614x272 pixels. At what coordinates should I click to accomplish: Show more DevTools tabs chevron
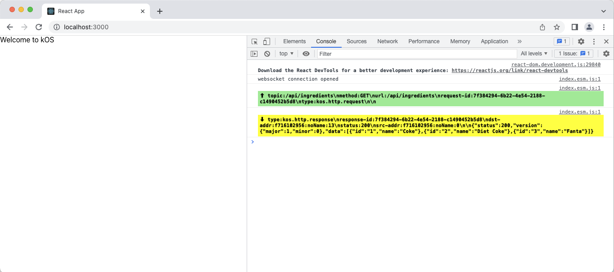click(x=519, y=41)
